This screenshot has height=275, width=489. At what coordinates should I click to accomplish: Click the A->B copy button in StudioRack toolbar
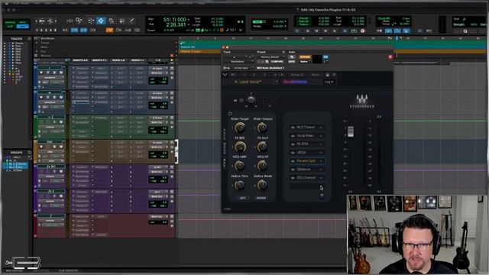[278, 75]
